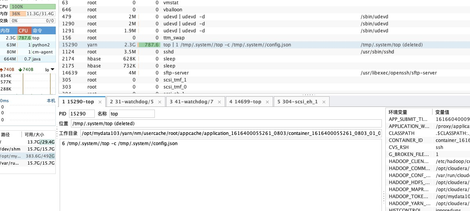This screenshot has width=470, height=211.
Task: Select the CLASSPATH environment variable row
Action: point(428,133)
